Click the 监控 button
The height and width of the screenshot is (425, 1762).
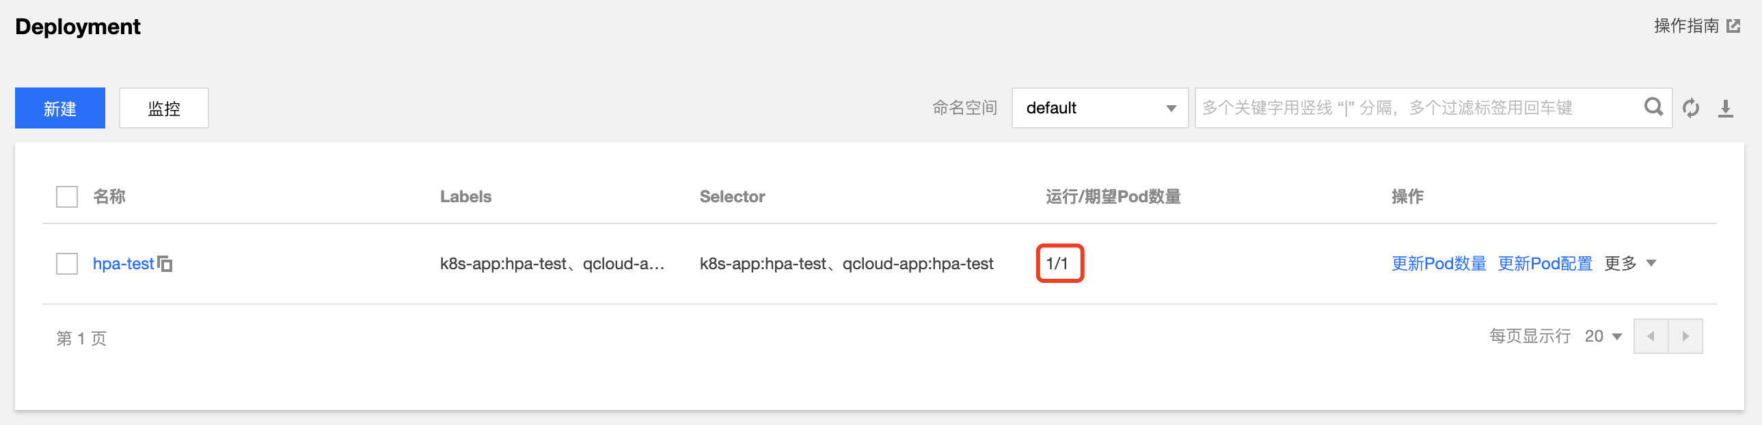tap(164, 108)
